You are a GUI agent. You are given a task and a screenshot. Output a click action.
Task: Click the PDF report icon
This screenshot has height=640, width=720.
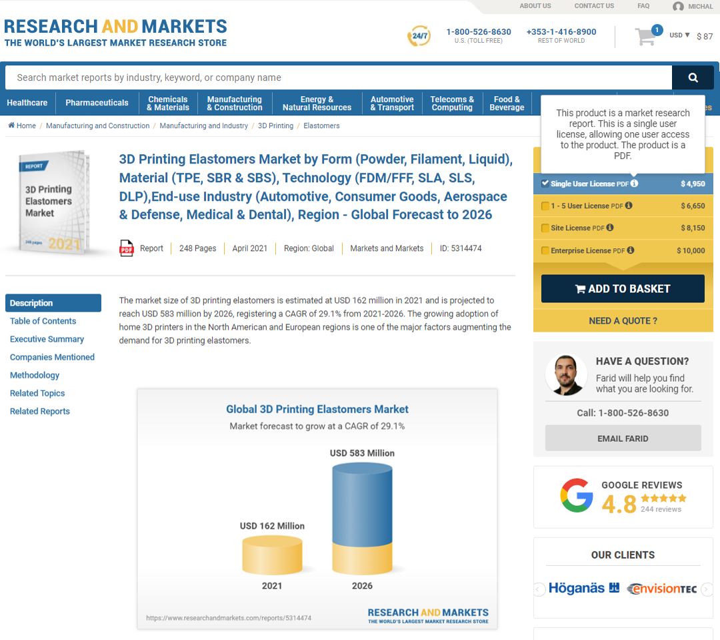[x=126, y=248]
